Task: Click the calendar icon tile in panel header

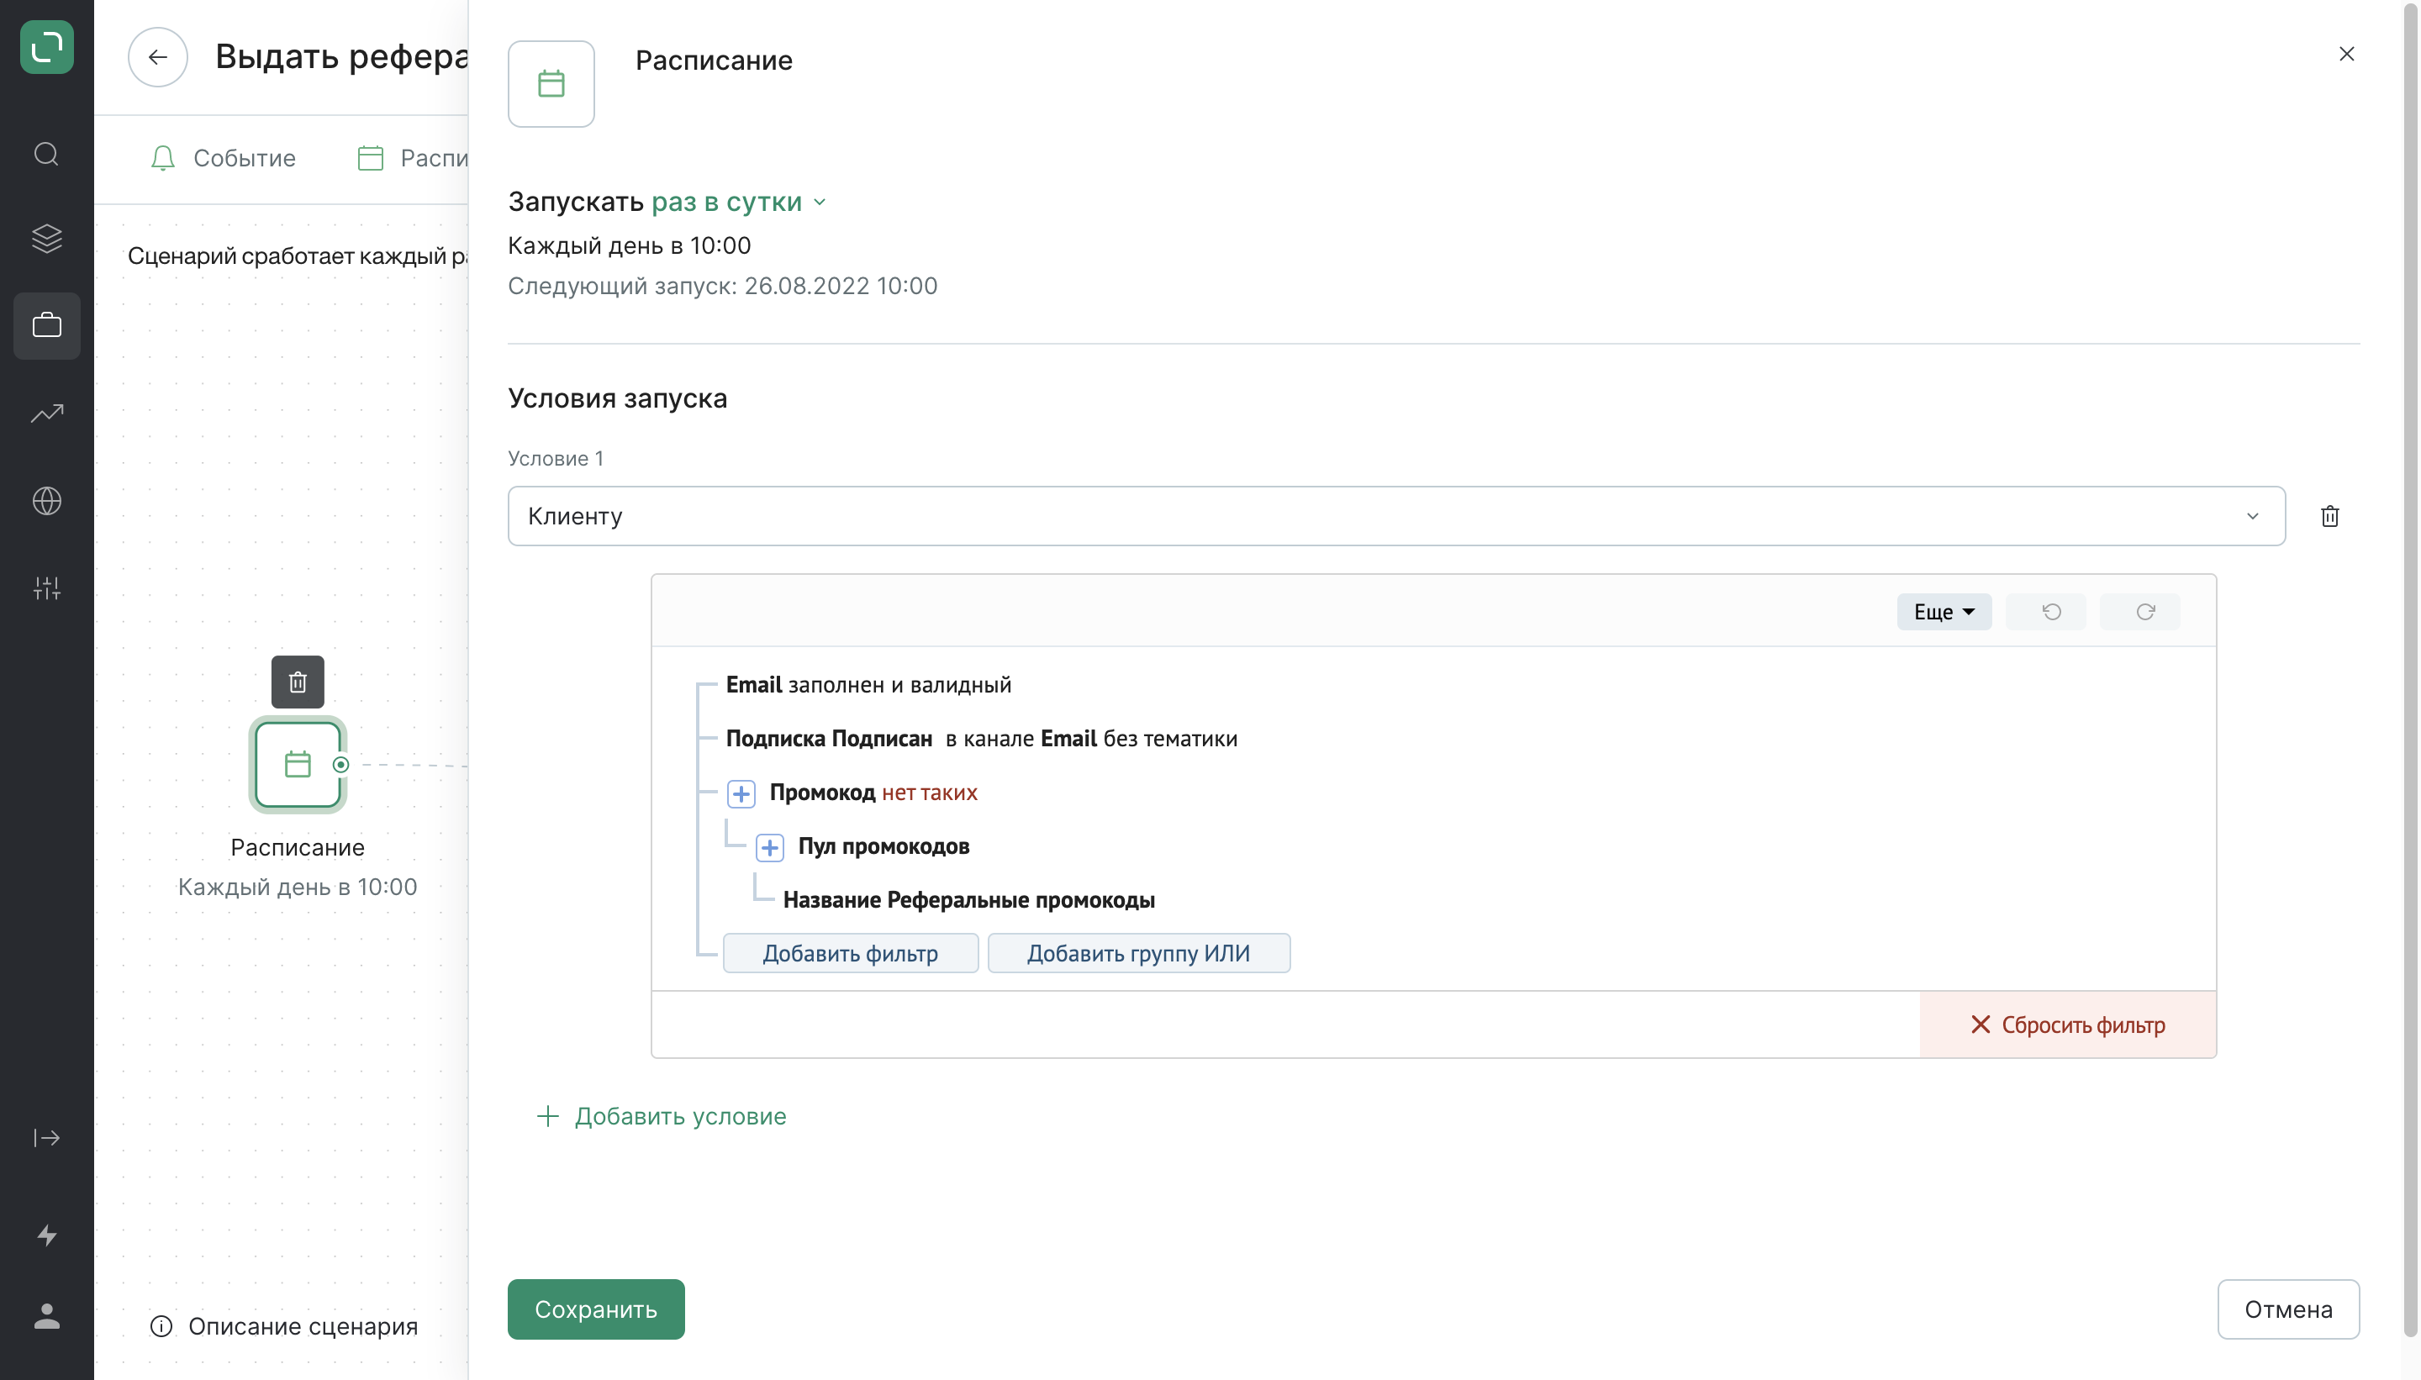Action: pyautogui.click(x=551, y=83)
